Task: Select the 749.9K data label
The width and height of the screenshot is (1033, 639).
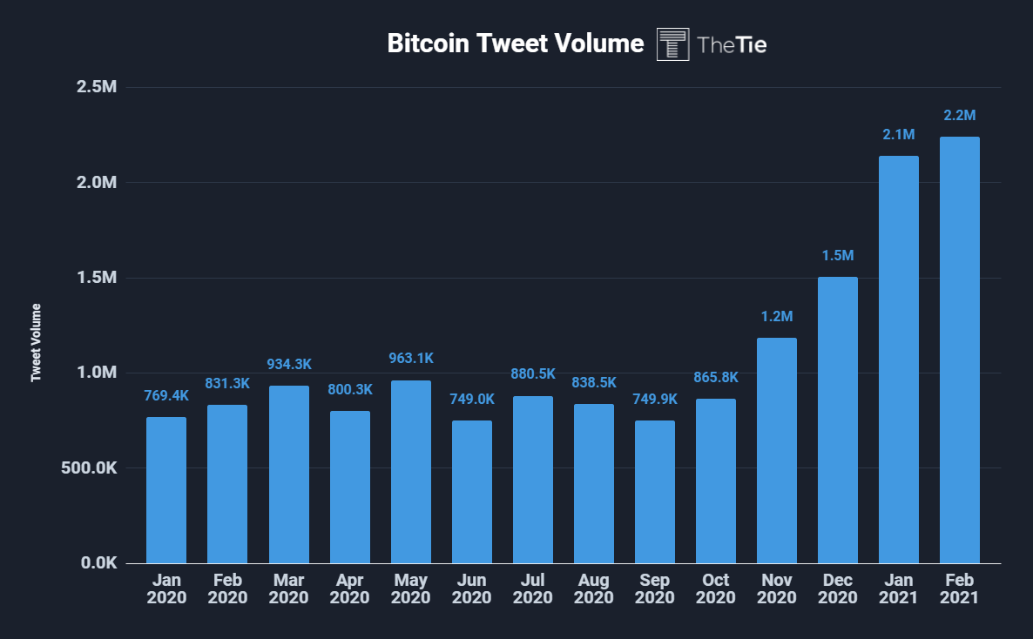Action: coord(655,400)
